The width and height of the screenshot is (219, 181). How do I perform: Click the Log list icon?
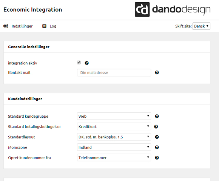[44, 26]
